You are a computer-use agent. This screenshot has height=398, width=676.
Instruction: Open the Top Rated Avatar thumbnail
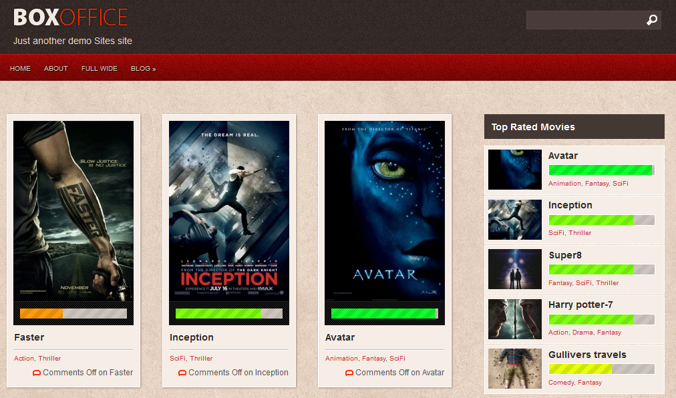(515, 170)
